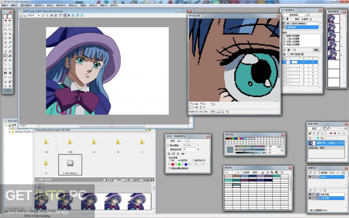Toggle checkbox 顯示填滿位置 in batch panel
Image resolution: width=349 pixels, height=218 pixels.
[x=289, y=54]
